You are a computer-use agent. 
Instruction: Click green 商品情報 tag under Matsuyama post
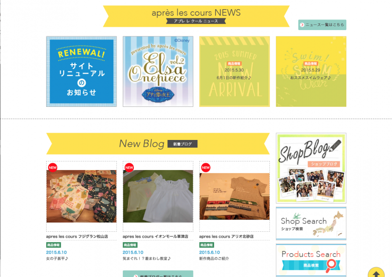pos(53,245)
